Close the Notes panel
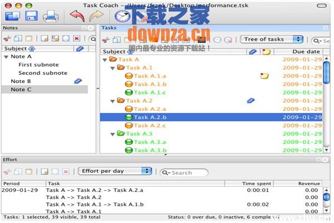The height and width of the screenshot is (223, 334). click(x=91, y=28)
